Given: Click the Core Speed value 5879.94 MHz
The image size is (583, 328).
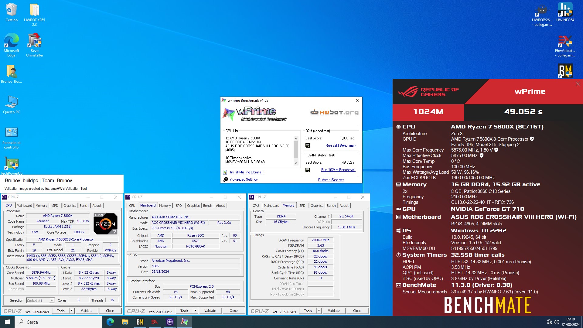Looking at the screenshot, I should click(x=41, y=272).
